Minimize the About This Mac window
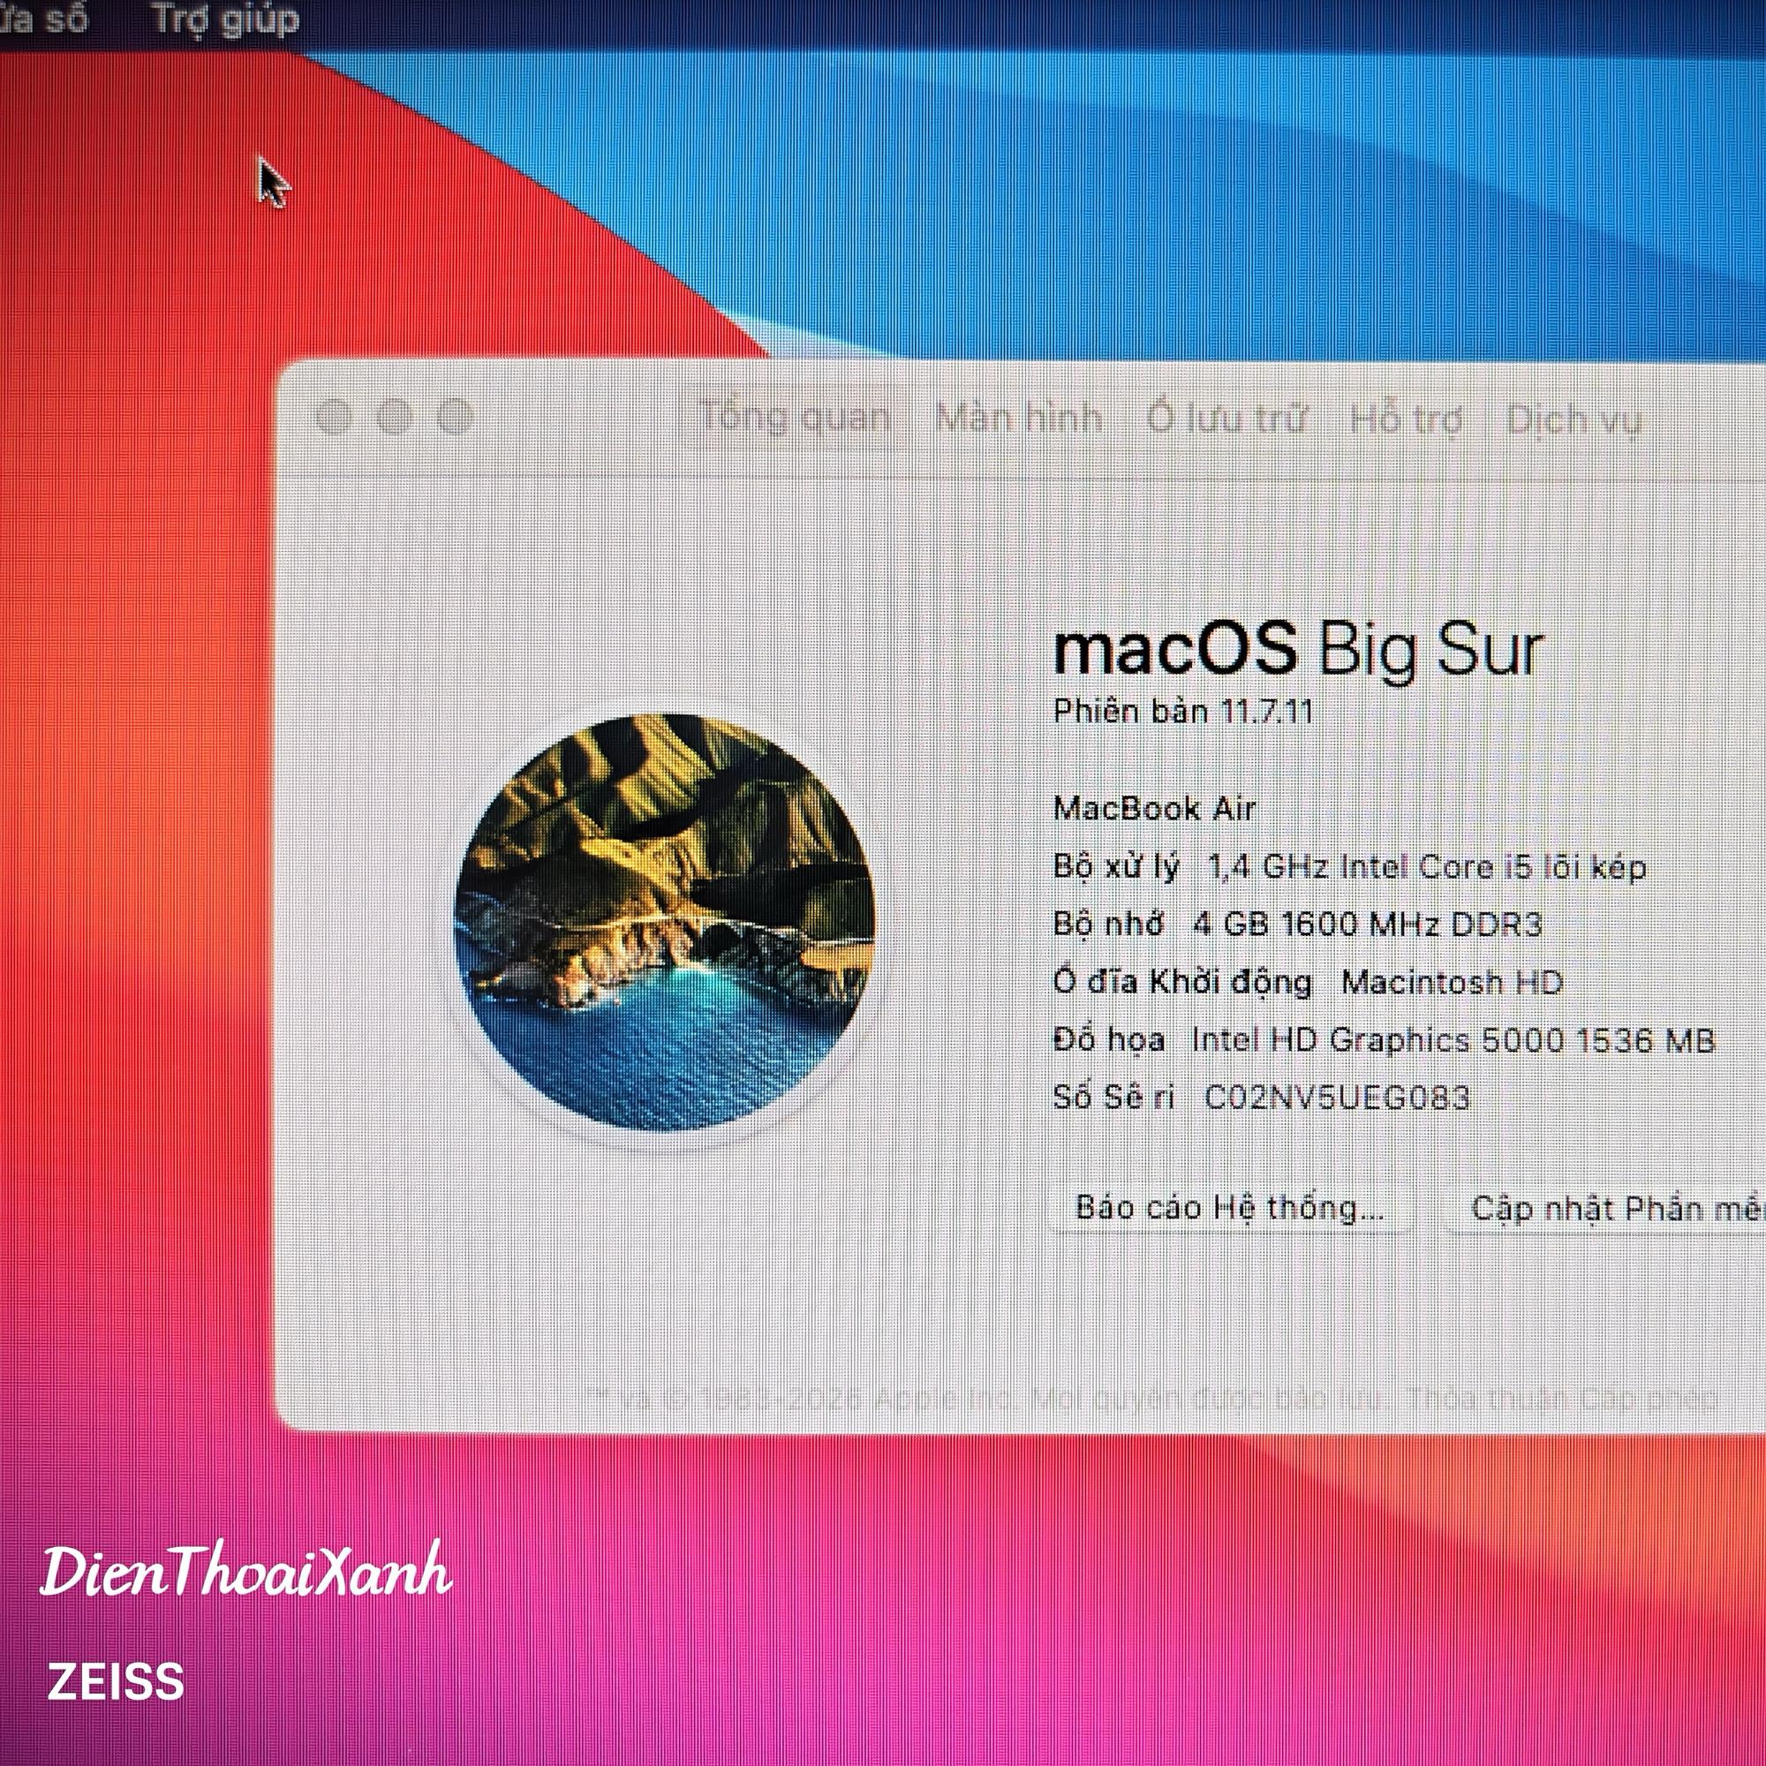Image resolution: width=1766 pixels, height=1766 pixels. coord(394,418)
